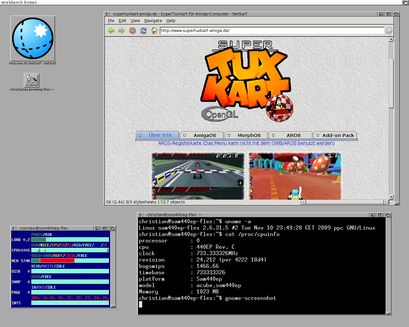
Task: Click the 'clock : 733.333326MHz' terminal line
Action: pos(189,254)
